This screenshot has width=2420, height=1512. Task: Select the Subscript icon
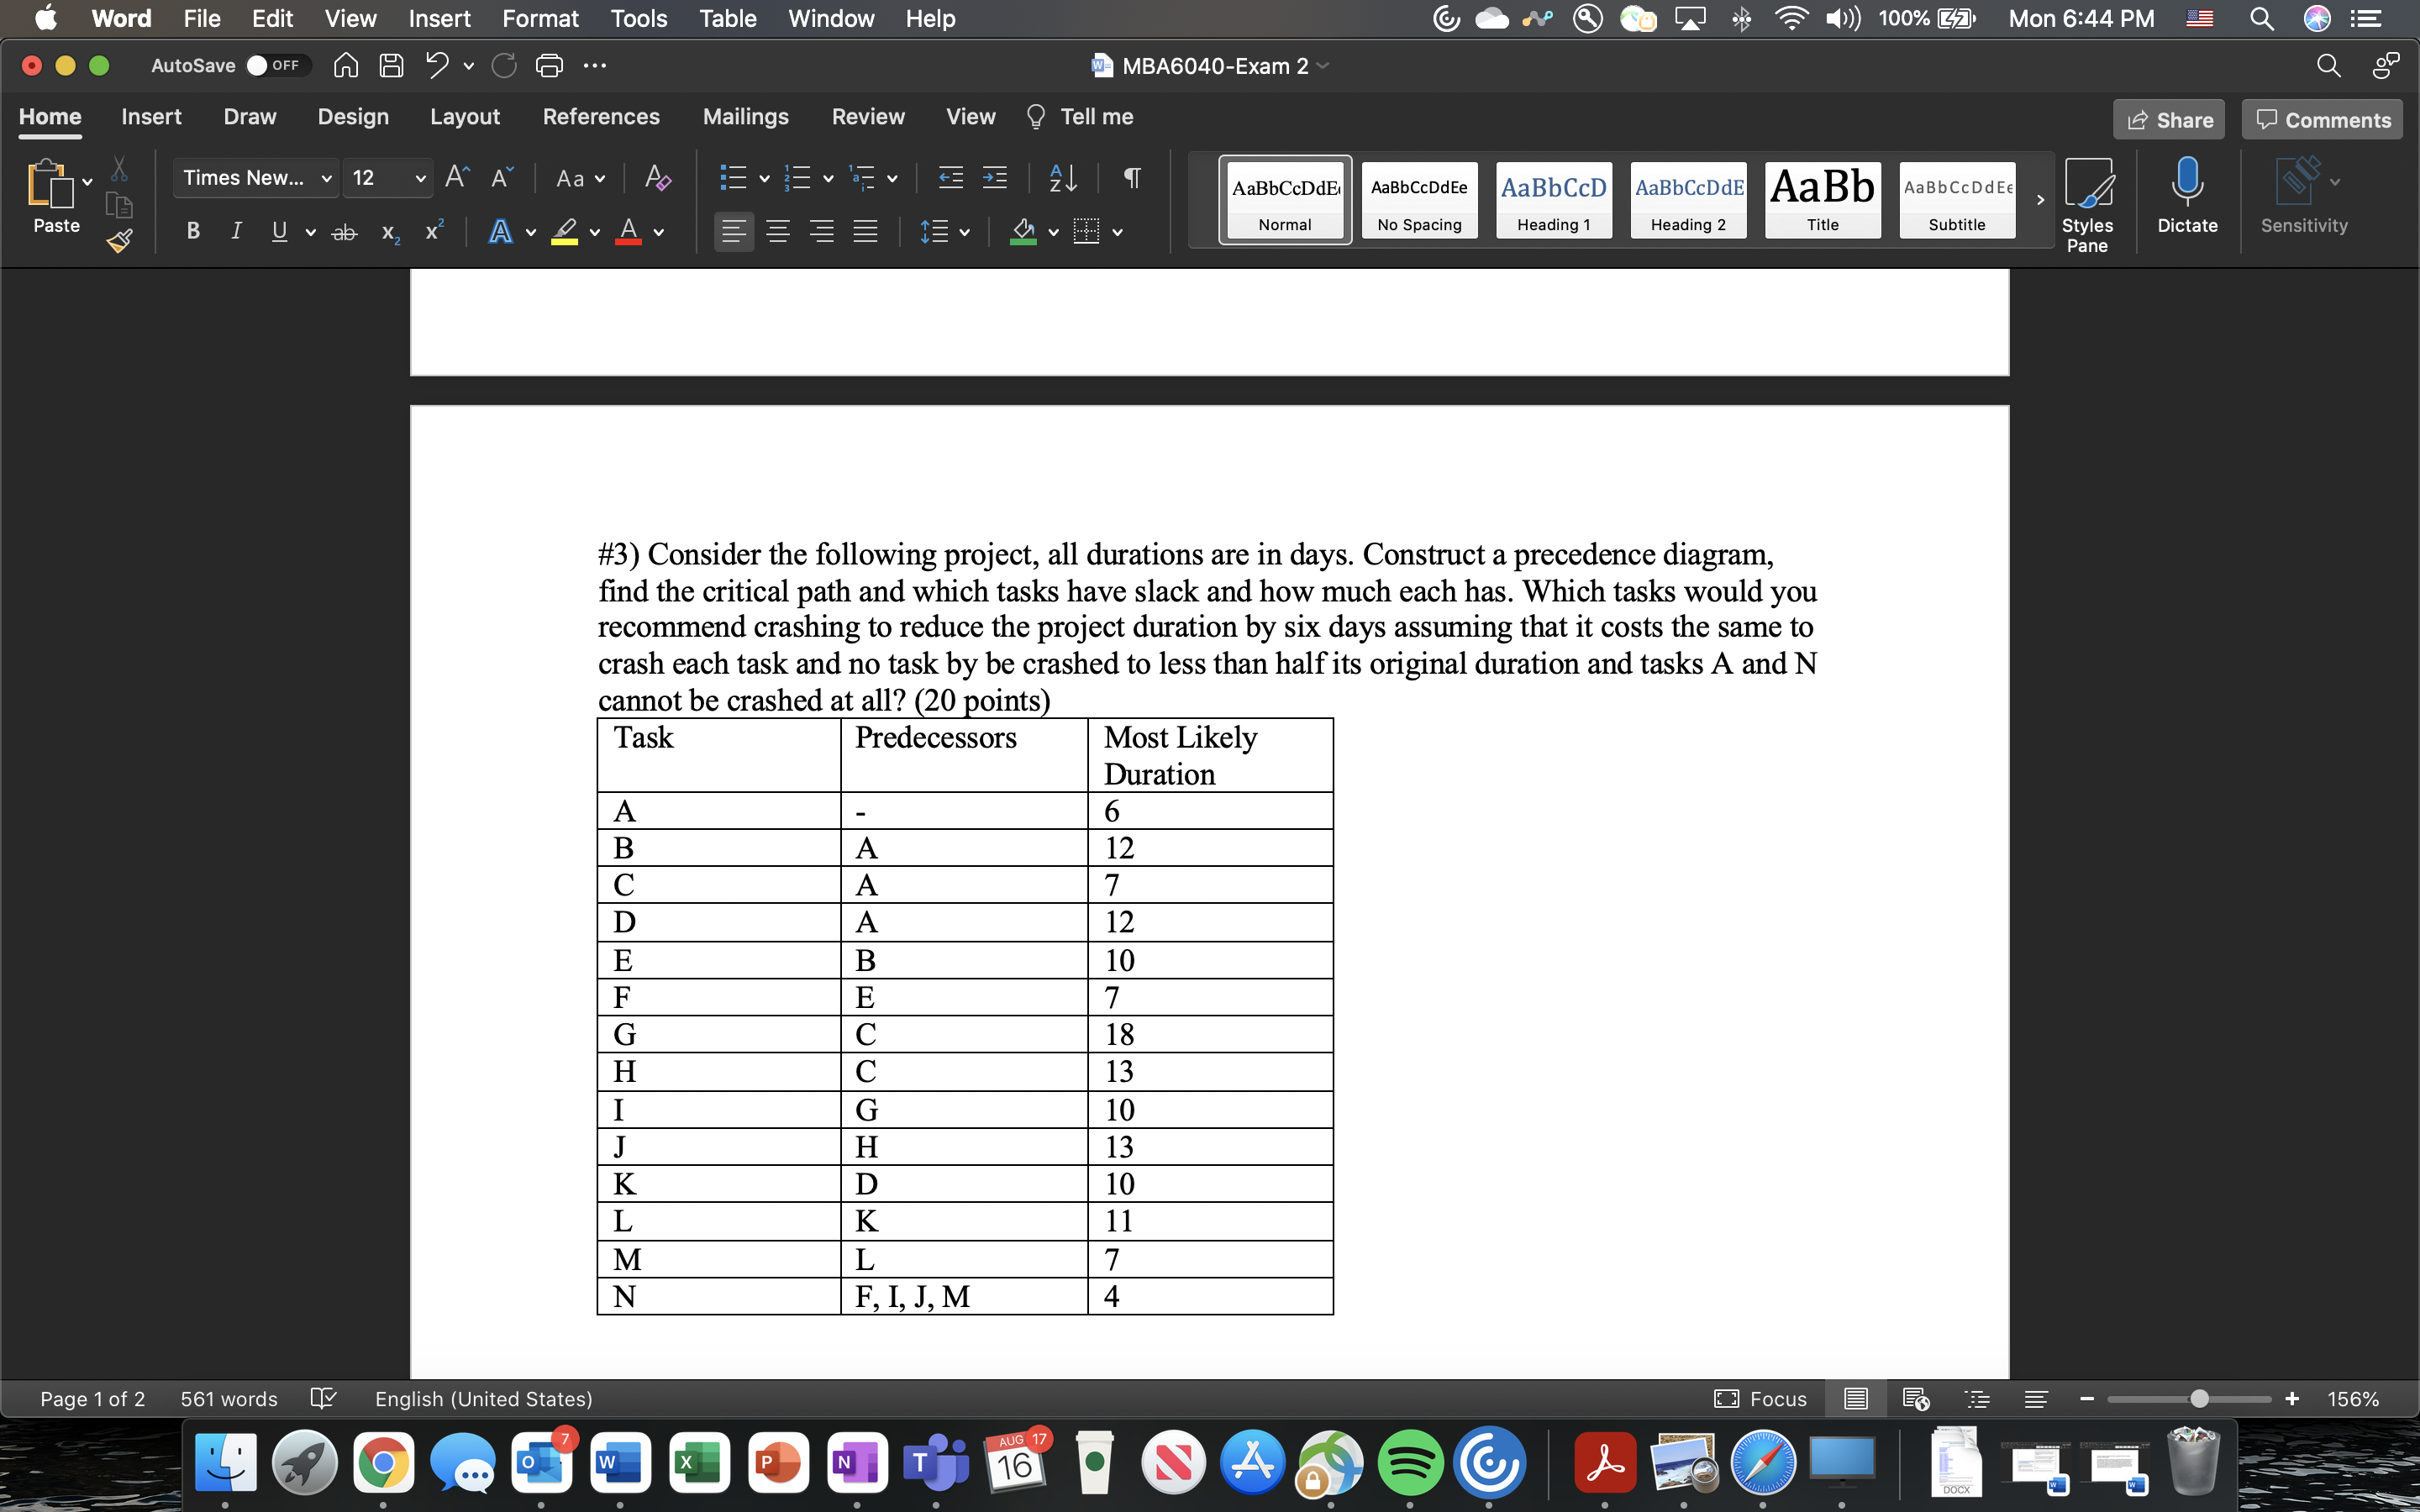389,233
